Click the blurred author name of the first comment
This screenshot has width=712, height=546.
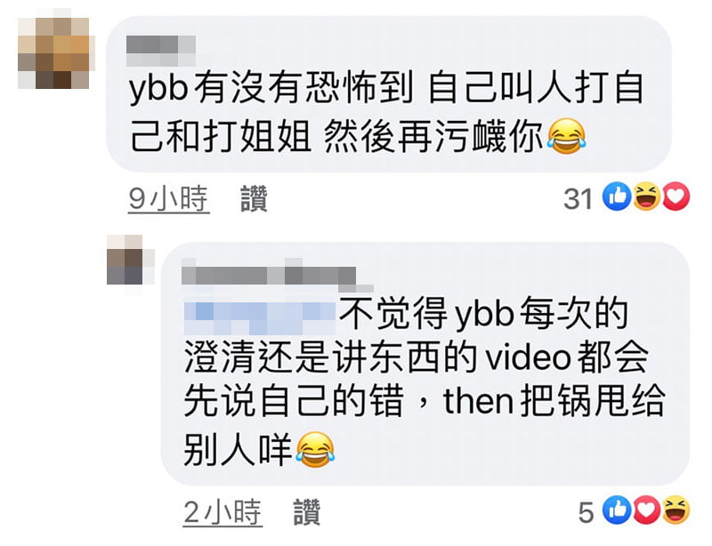click(x=161, y=51)
